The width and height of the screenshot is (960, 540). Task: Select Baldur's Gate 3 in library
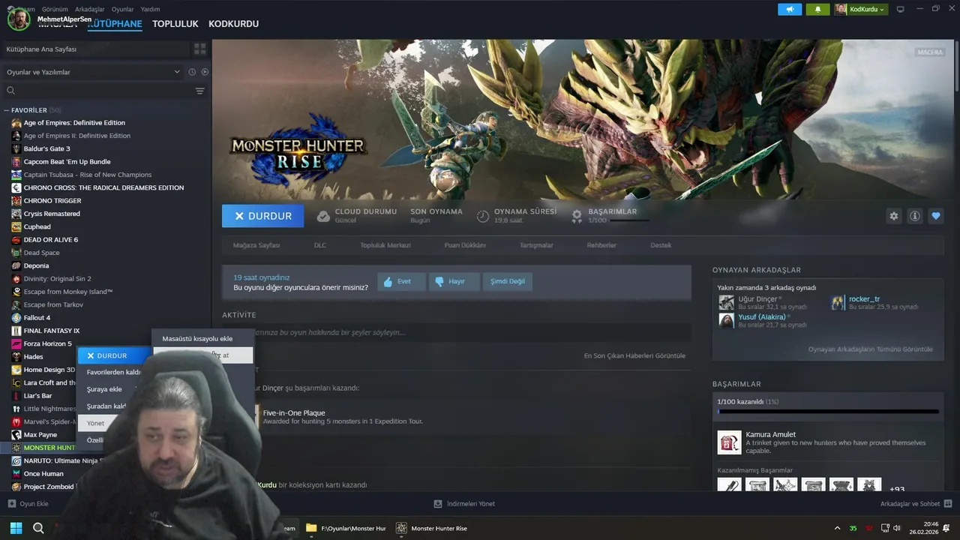click(46, 148)
